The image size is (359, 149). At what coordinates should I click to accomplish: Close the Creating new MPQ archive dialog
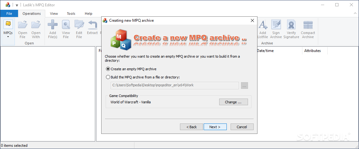[252, 20]
